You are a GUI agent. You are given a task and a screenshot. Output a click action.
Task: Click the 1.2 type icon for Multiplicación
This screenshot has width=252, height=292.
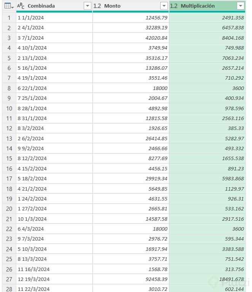click(174, 6)
